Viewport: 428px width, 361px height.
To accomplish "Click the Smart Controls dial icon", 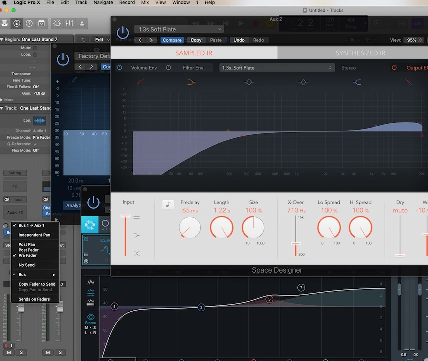I will coord(57,23).
